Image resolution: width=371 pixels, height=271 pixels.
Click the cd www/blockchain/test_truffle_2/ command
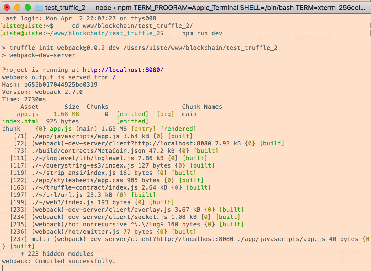coord(132,26)
